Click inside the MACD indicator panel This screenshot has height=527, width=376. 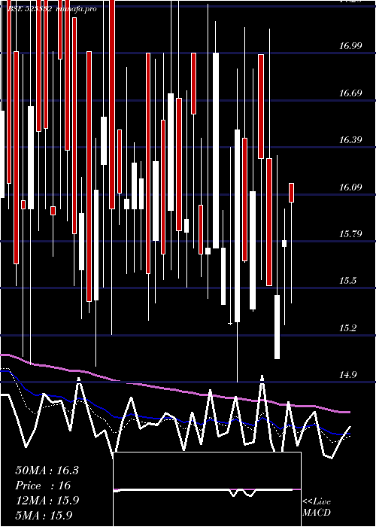(x=207, y=489)
